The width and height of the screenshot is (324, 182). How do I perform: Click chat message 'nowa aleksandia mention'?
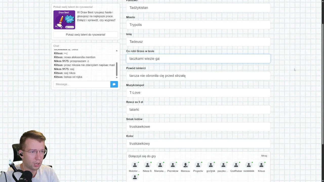80,57
